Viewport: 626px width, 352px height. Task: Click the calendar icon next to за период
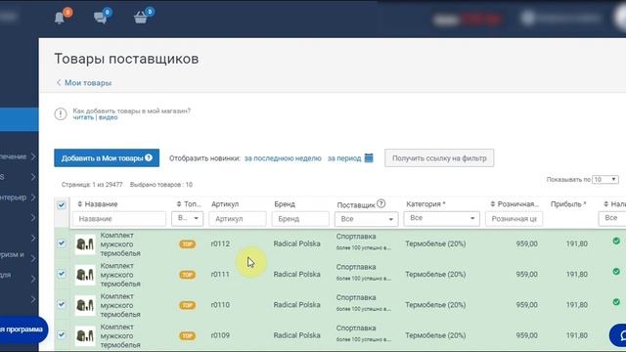coord(369,158)
